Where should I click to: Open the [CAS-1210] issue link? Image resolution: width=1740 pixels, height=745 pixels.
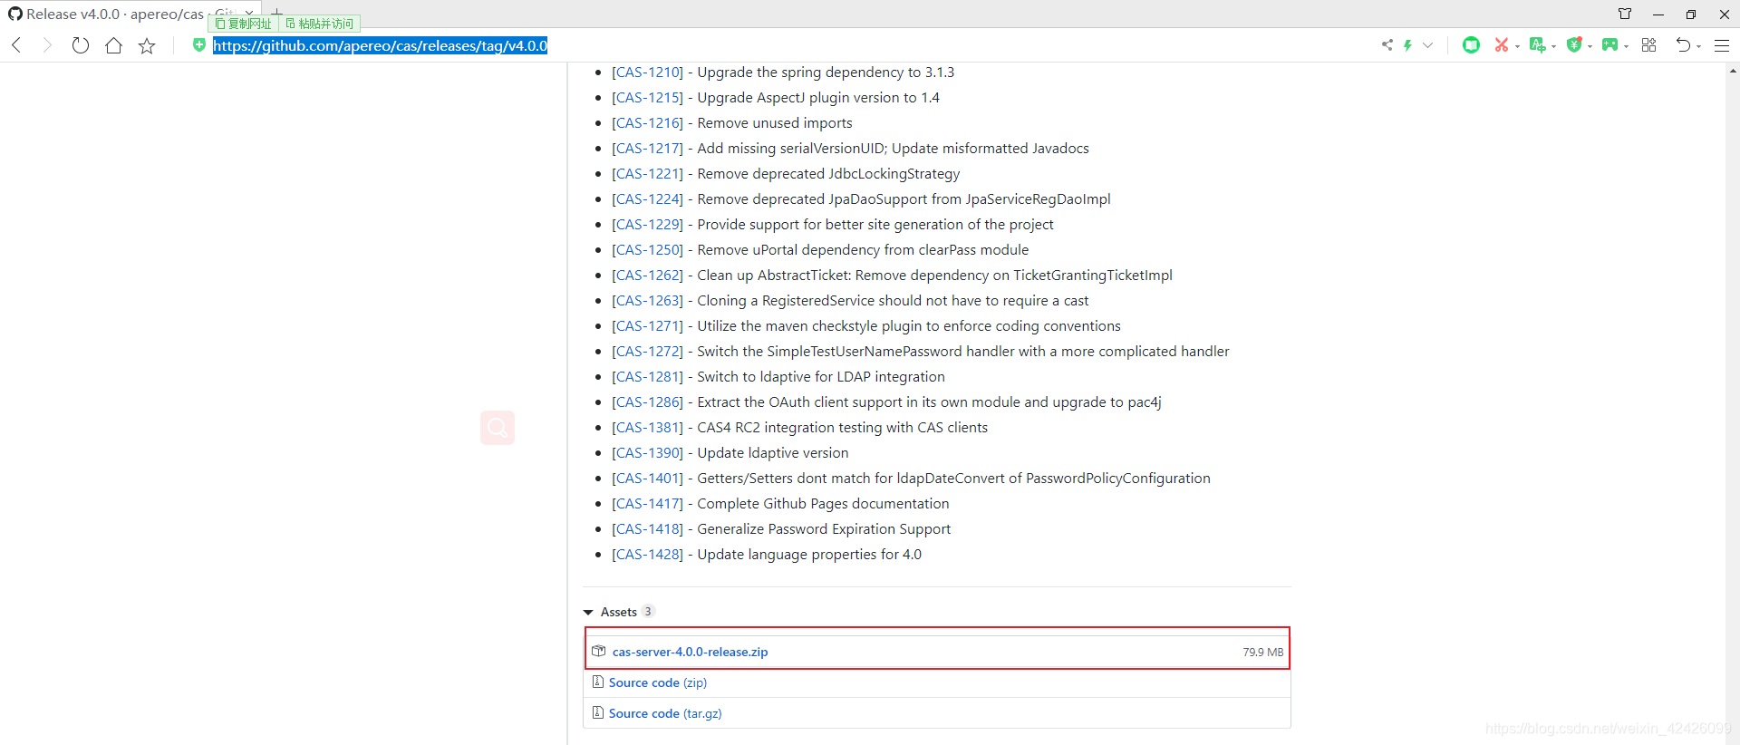(x=647, y=73)
